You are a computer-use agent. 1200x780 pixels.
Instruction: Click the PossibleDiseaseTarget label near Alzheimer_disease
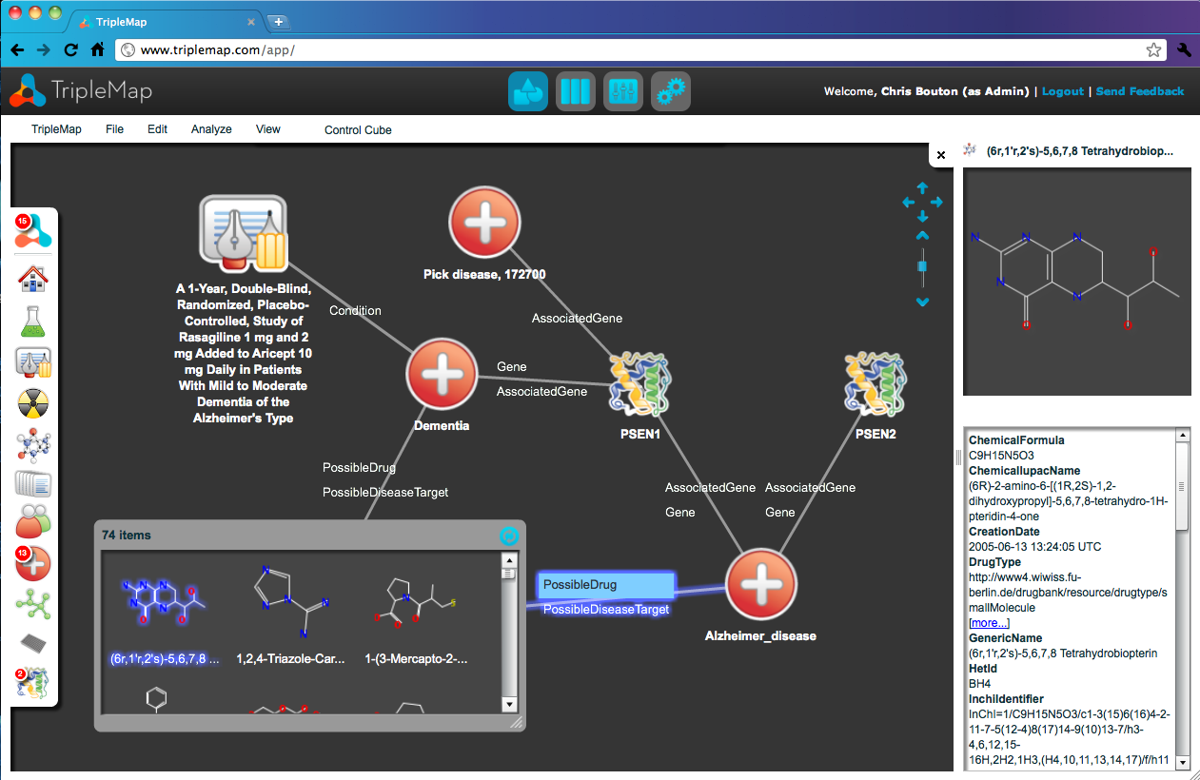606,609
